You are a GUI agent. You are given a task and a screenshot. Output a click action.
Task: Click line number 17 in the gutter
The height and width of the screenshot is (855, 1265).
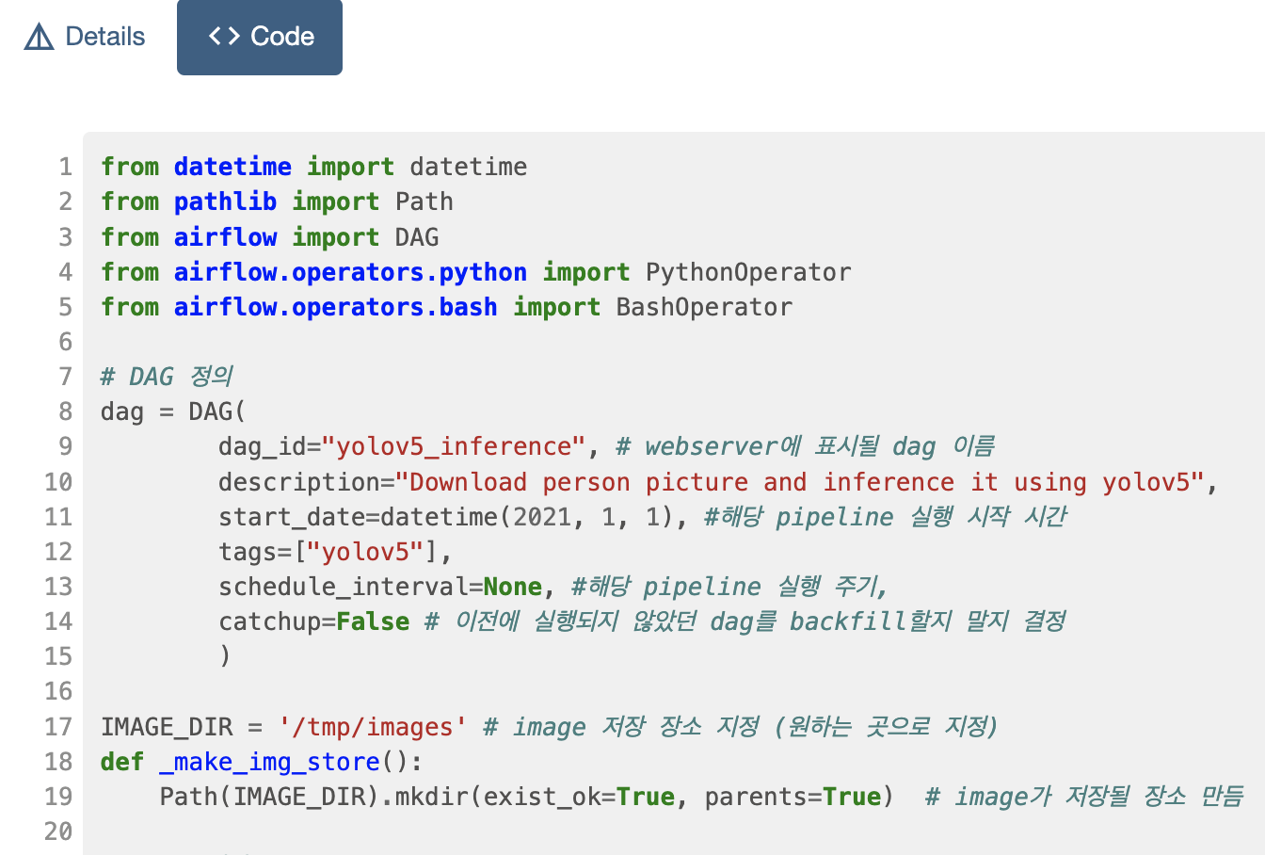pos(57,726)
